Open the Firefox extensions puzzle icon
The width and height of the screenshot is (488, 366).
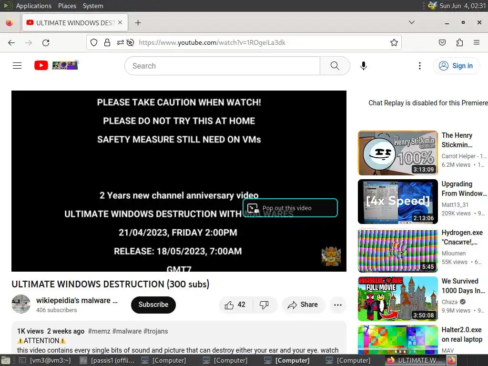[459, 42]
